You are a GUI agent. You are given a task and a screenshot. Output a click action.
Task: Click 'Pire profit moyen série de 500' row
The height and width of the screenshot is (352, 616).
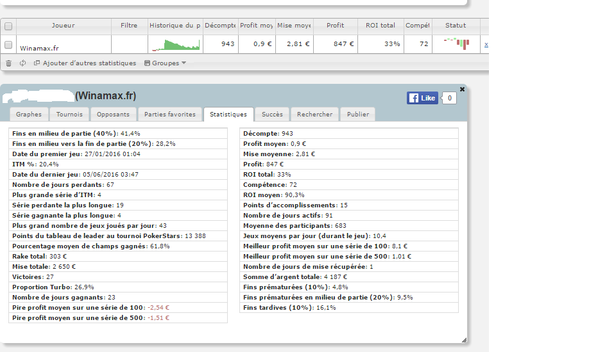pyautogui.click(x=118, y=317)
